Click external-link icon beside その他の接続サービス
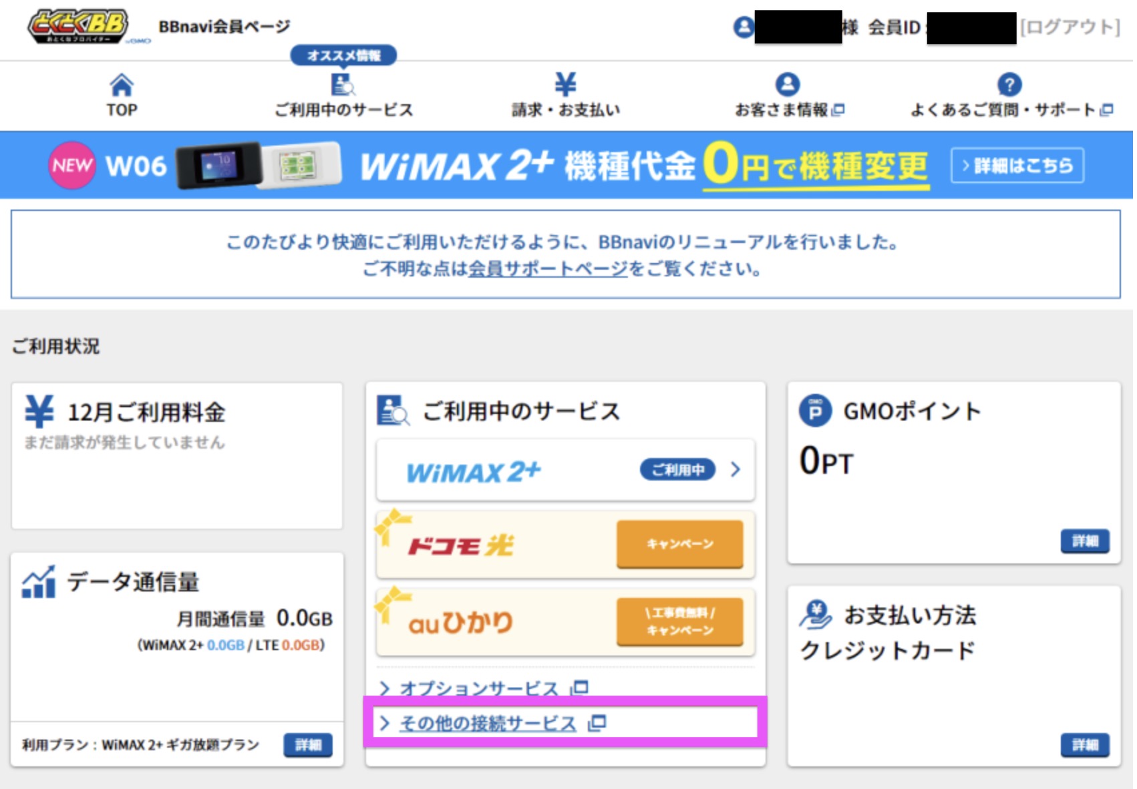1137x789 pixels. 597,722
